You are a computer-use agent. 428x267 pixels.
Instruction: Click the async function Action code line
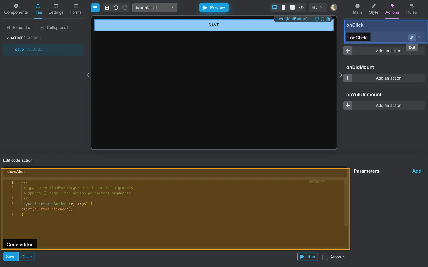coord(57,204)
